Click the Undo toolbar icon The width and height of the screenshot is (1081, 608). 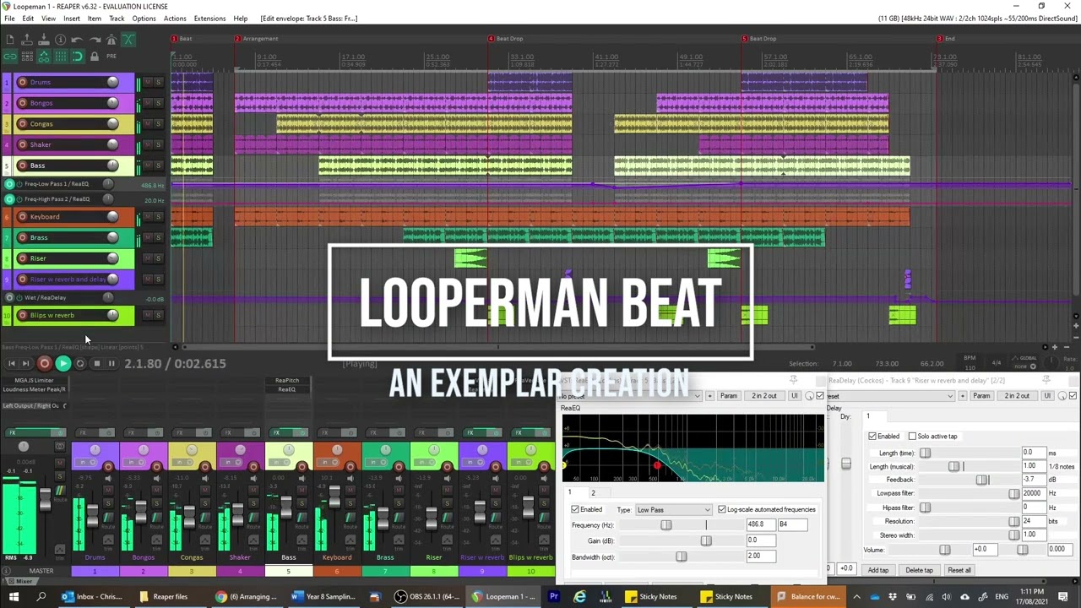(x=78, y=40)
